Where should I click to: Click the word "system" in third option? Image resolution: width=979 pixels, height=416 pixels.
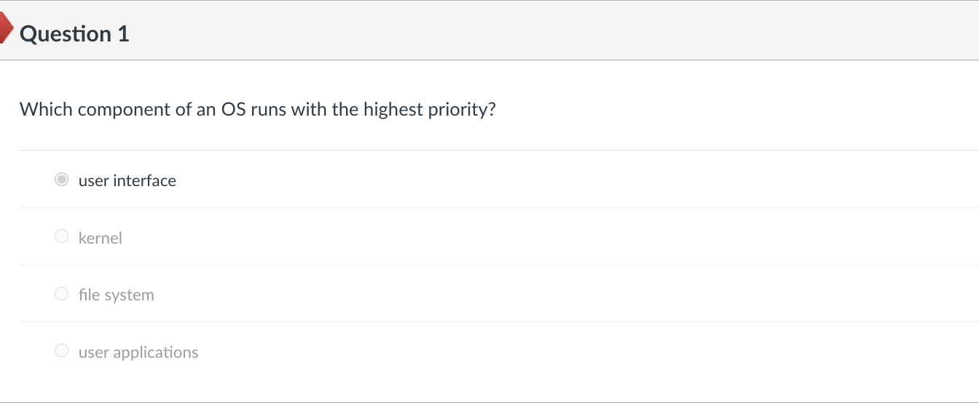pyautogui.click(x=129, y=295)
